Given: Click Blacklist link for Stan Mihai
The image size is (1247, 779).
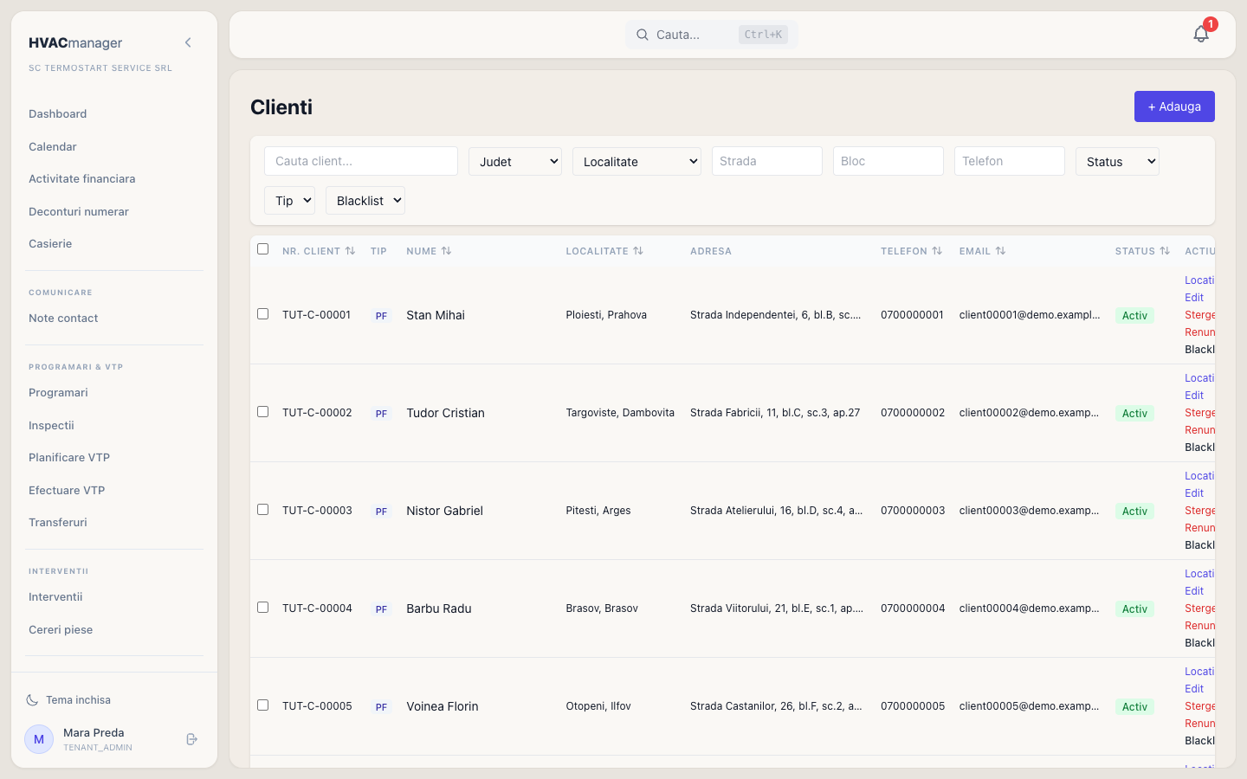Looking at the screenshot, I should pos(1199,350).
